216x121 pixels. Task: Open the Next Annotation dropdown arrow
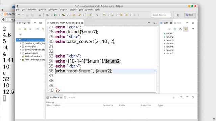pos(109,15)
